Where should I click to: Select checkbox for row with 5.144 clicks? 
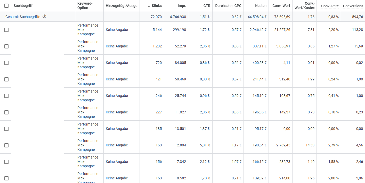[x=6, y=30]
